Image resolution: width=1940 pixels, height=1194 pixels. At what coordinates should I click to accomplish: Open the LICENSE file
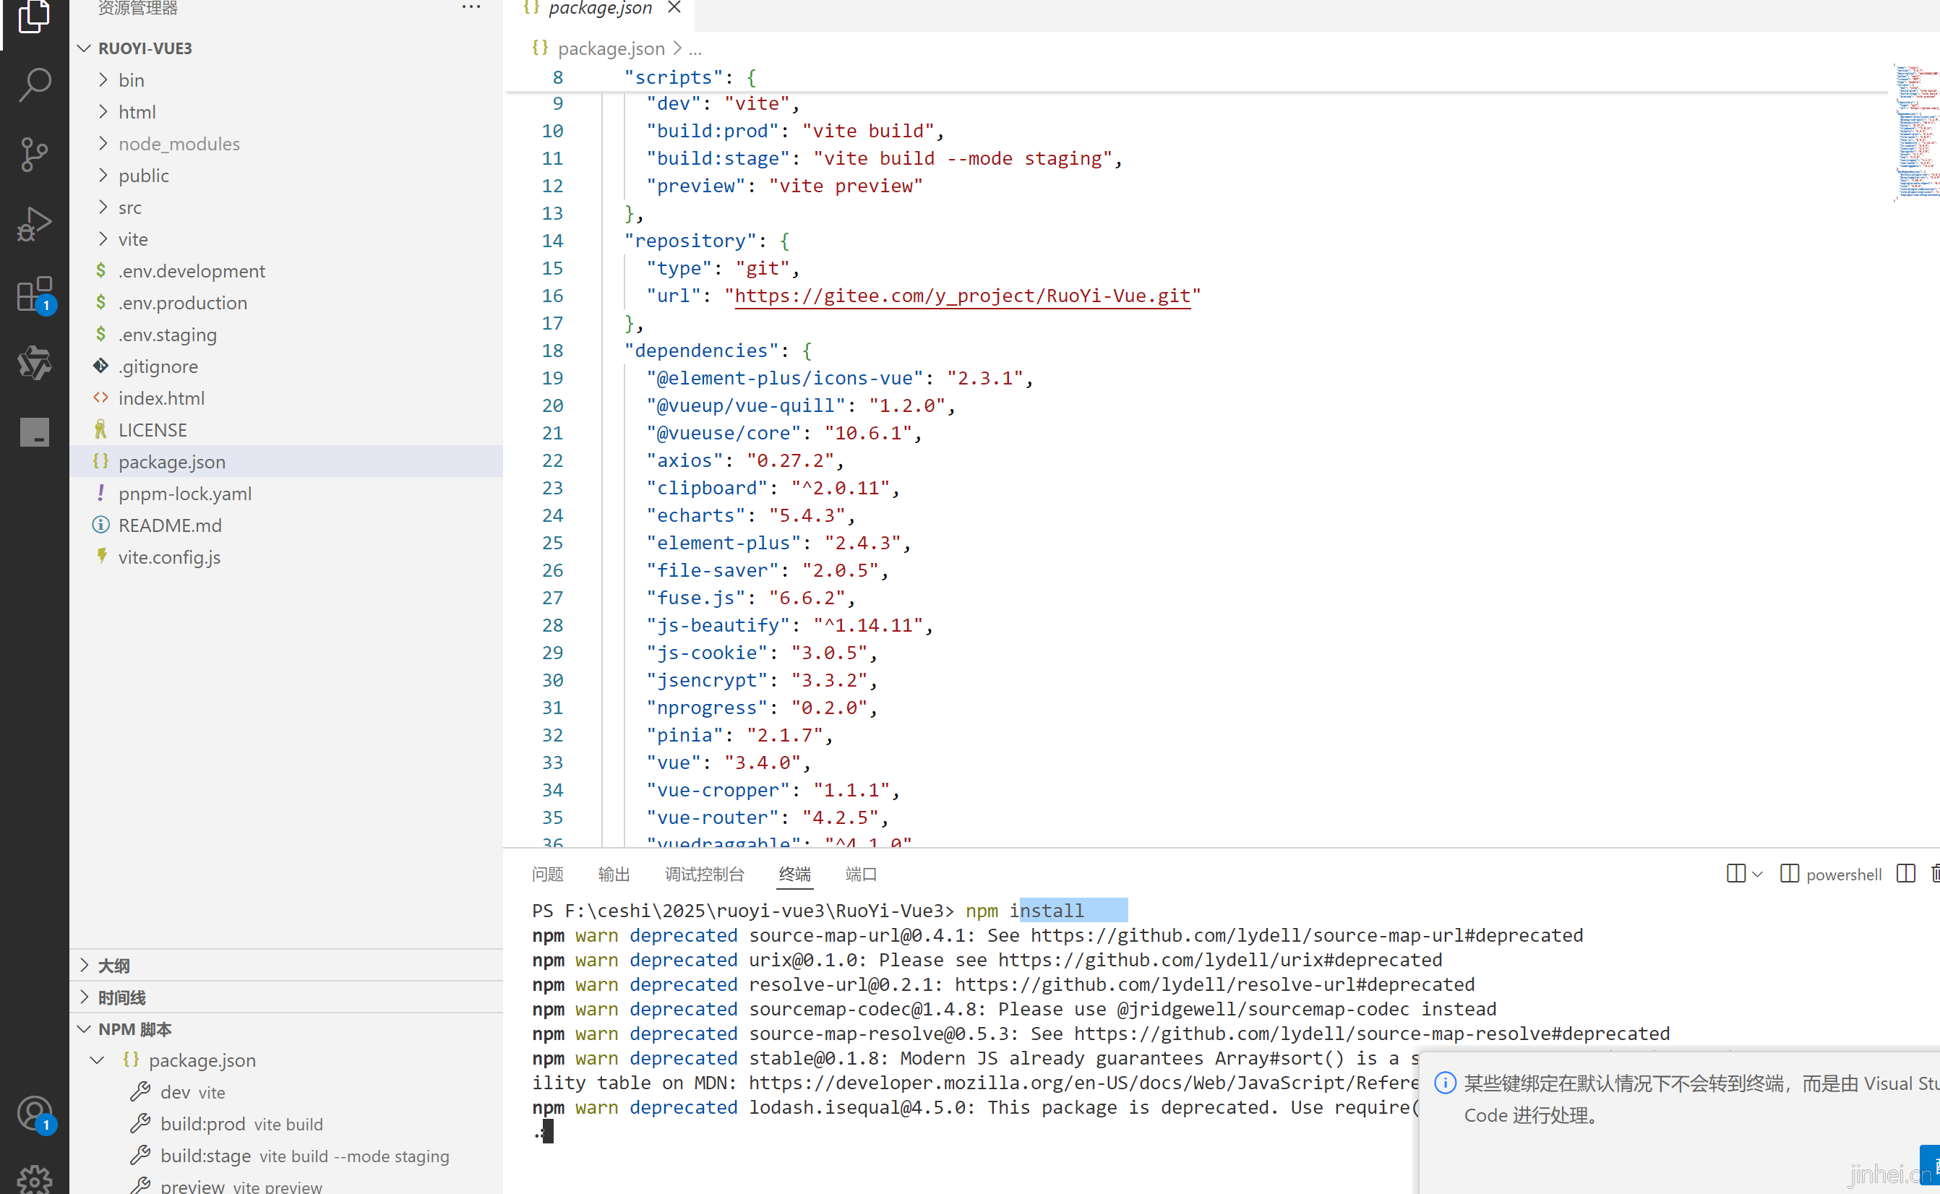[x=153, y=429]
